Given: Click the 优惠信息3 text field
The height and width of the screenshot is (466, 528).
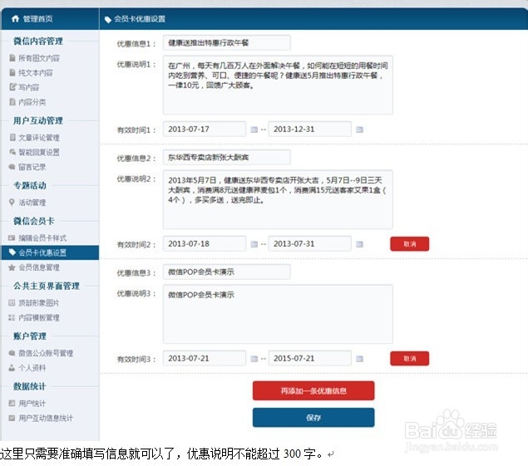Looking at the screenshot, I should (x=227, y=272).
